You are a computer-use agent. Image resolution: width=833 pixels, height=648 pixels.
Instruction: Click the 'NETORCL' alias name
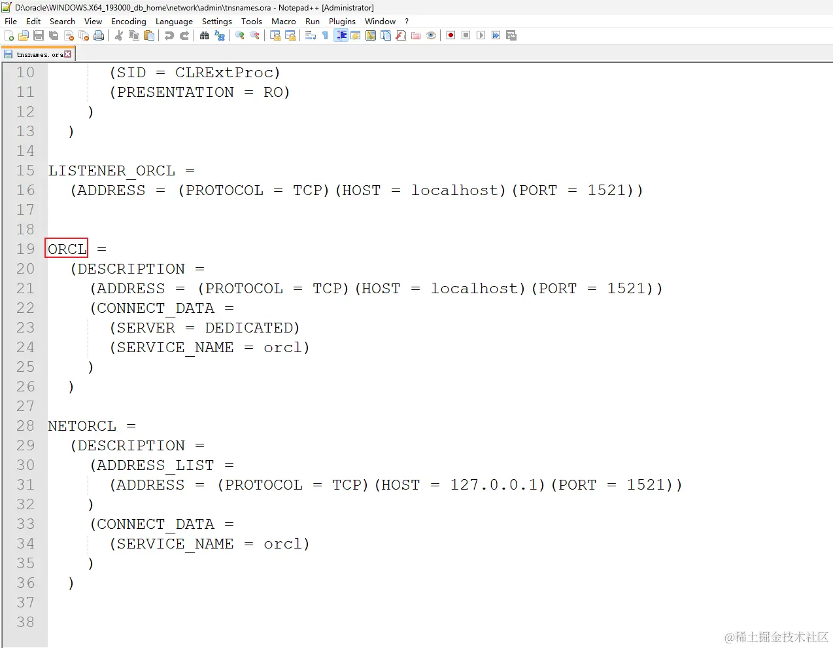[82, 426]
